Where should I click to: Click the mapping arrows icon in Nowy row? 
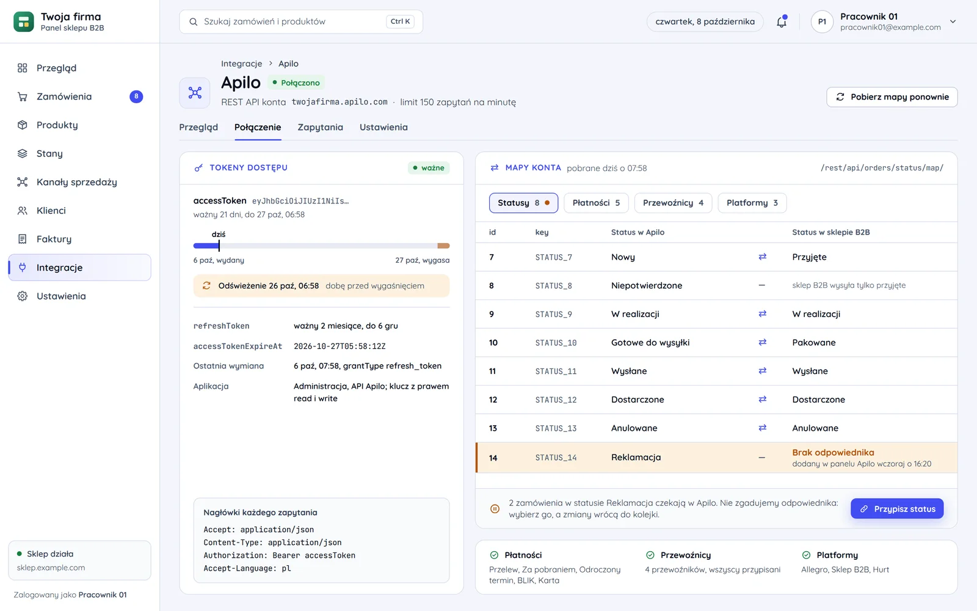[x=762, y=257]
